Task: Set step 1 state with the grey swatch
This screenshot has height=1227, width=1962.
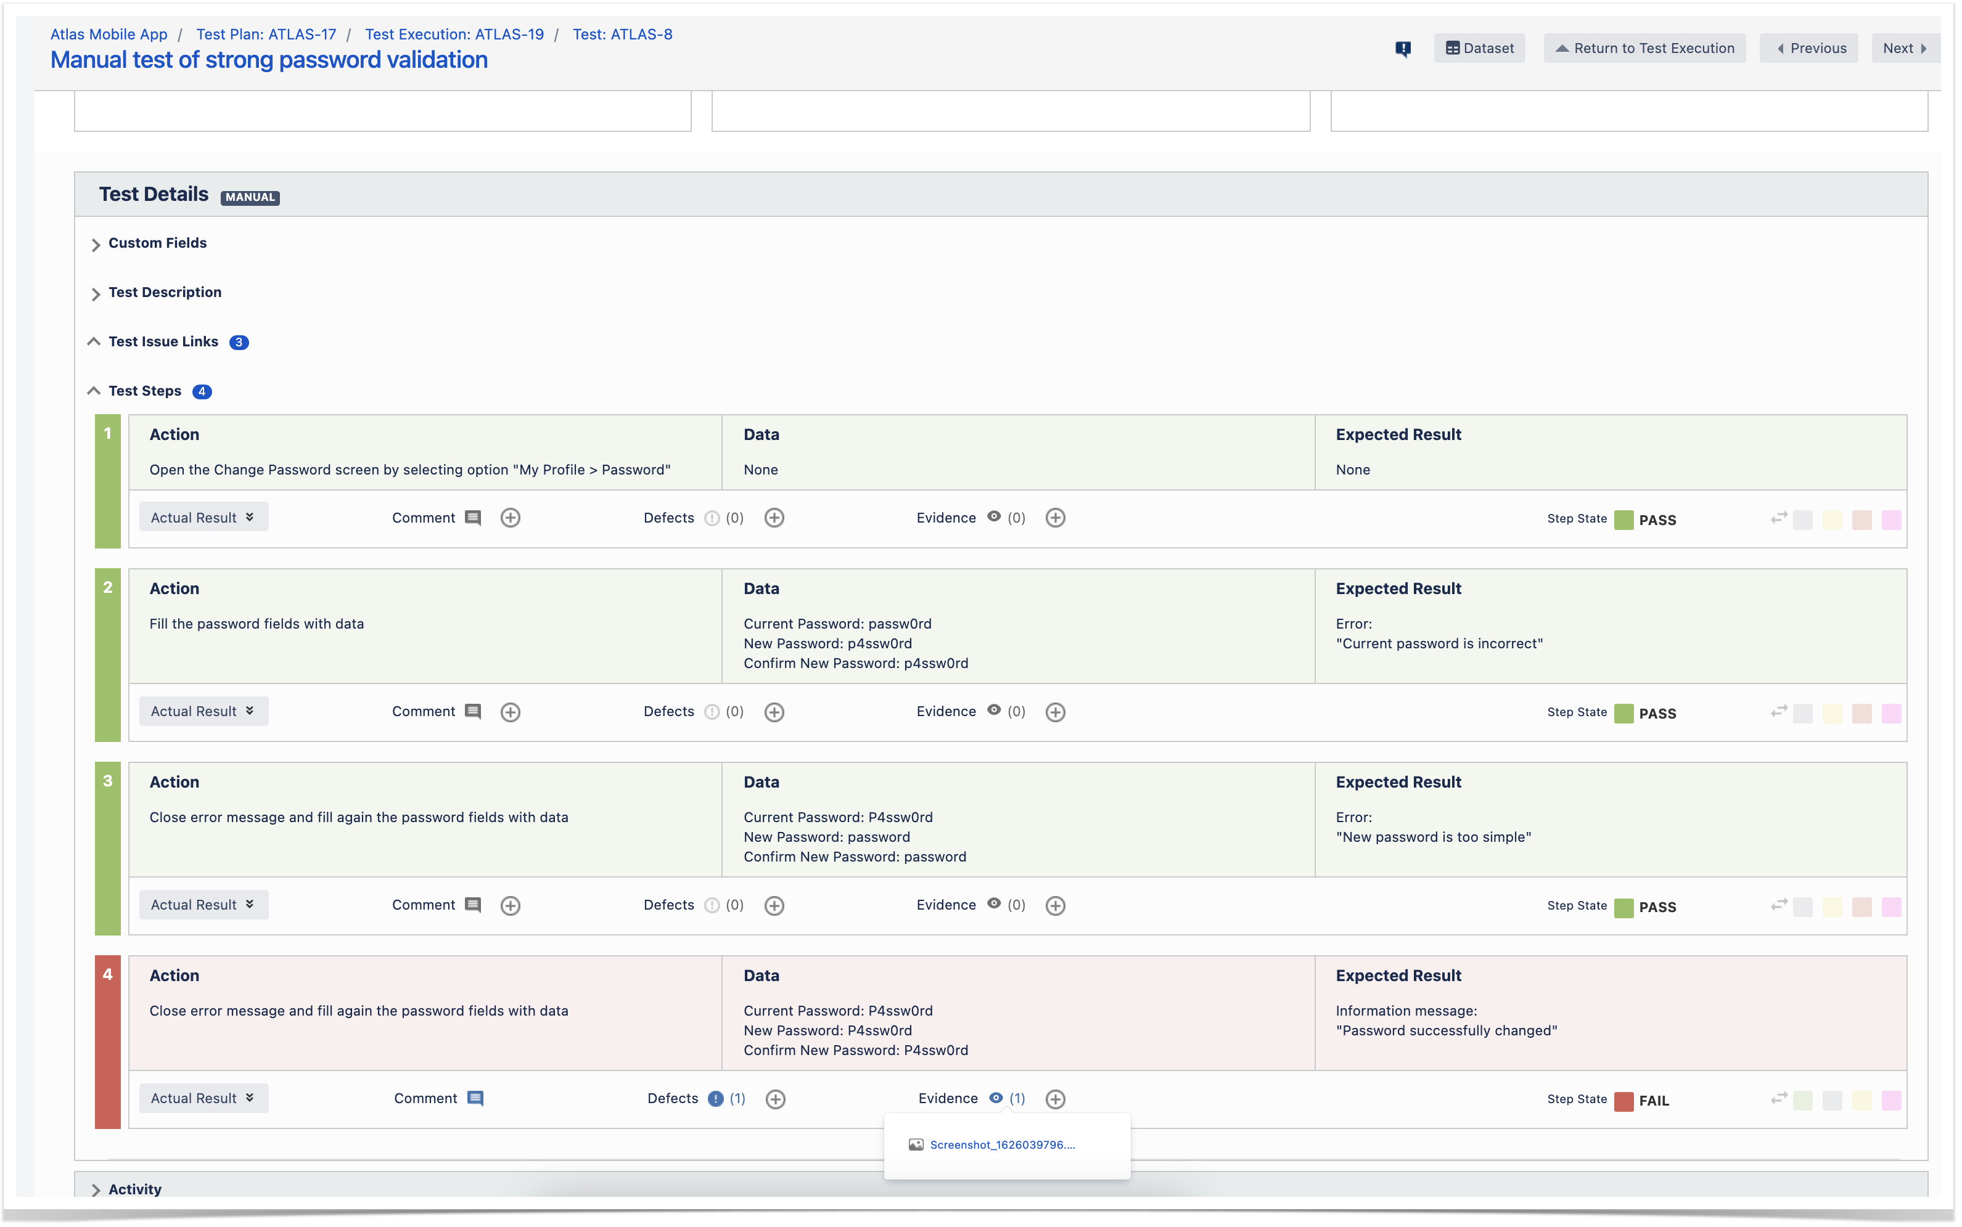Action: (1802, 520)
